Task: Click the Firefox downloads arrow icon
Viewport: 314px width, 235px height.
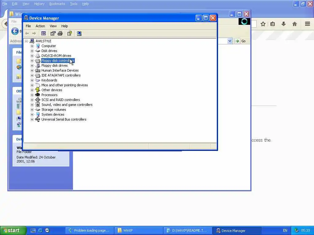Action: pos(284,24)
